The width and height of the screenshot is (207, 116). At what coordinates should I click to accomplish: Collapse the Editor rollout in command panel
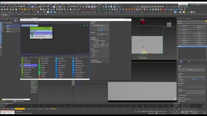pos(192,66)
